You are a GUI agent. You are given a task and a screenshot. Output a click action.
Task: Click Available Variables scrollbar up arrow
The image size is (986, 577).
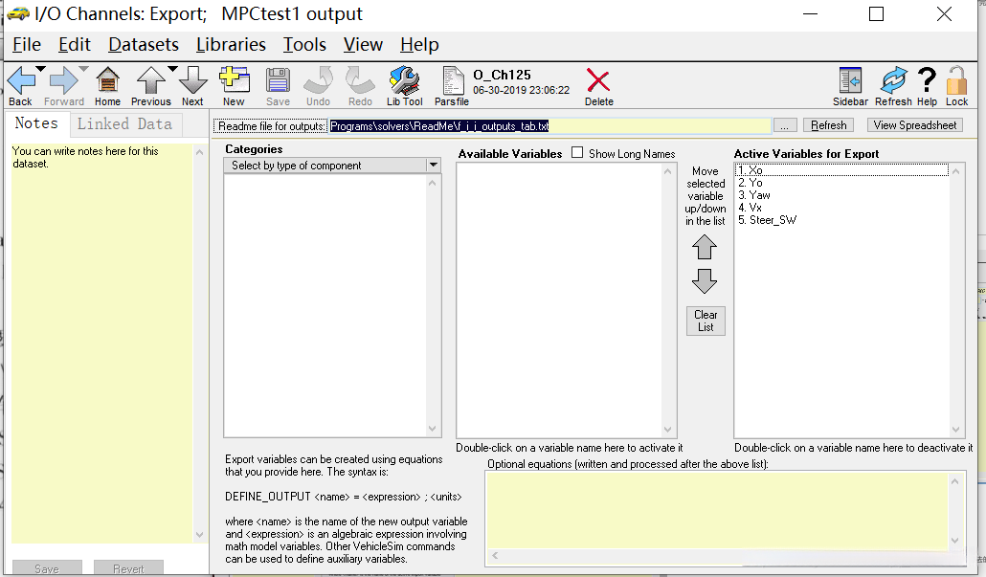point(668,171)
